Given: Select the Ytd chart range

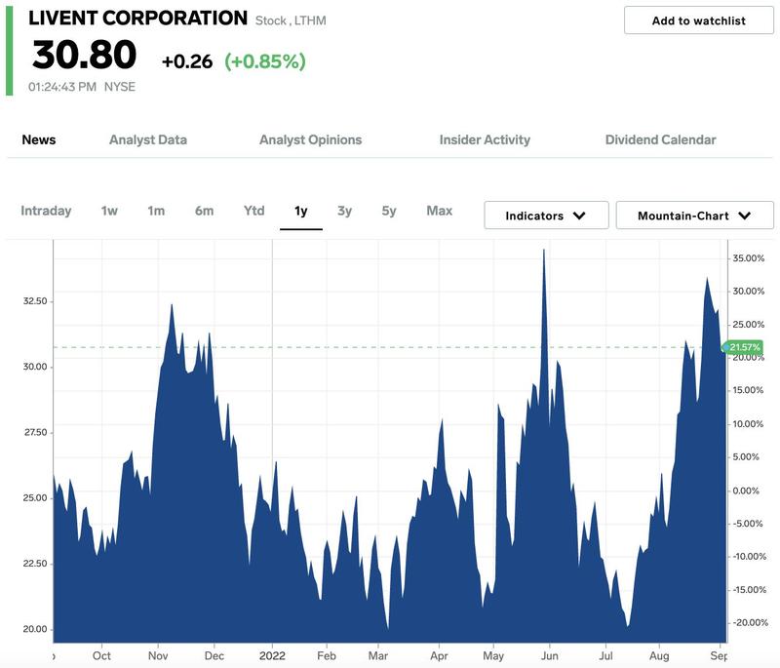Looking at the screenshot, I should pos(254,211).
